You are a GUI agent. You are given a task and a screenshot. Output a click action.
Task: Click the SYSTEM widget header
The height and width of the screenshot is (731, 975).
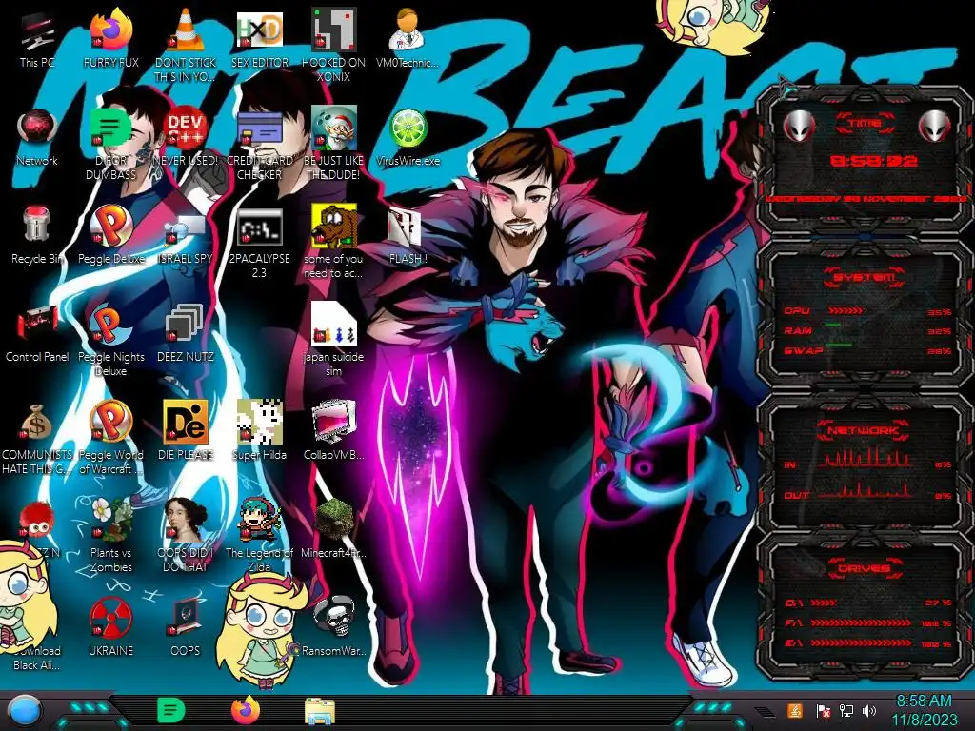pyautogui.click(x=864, y=277)
